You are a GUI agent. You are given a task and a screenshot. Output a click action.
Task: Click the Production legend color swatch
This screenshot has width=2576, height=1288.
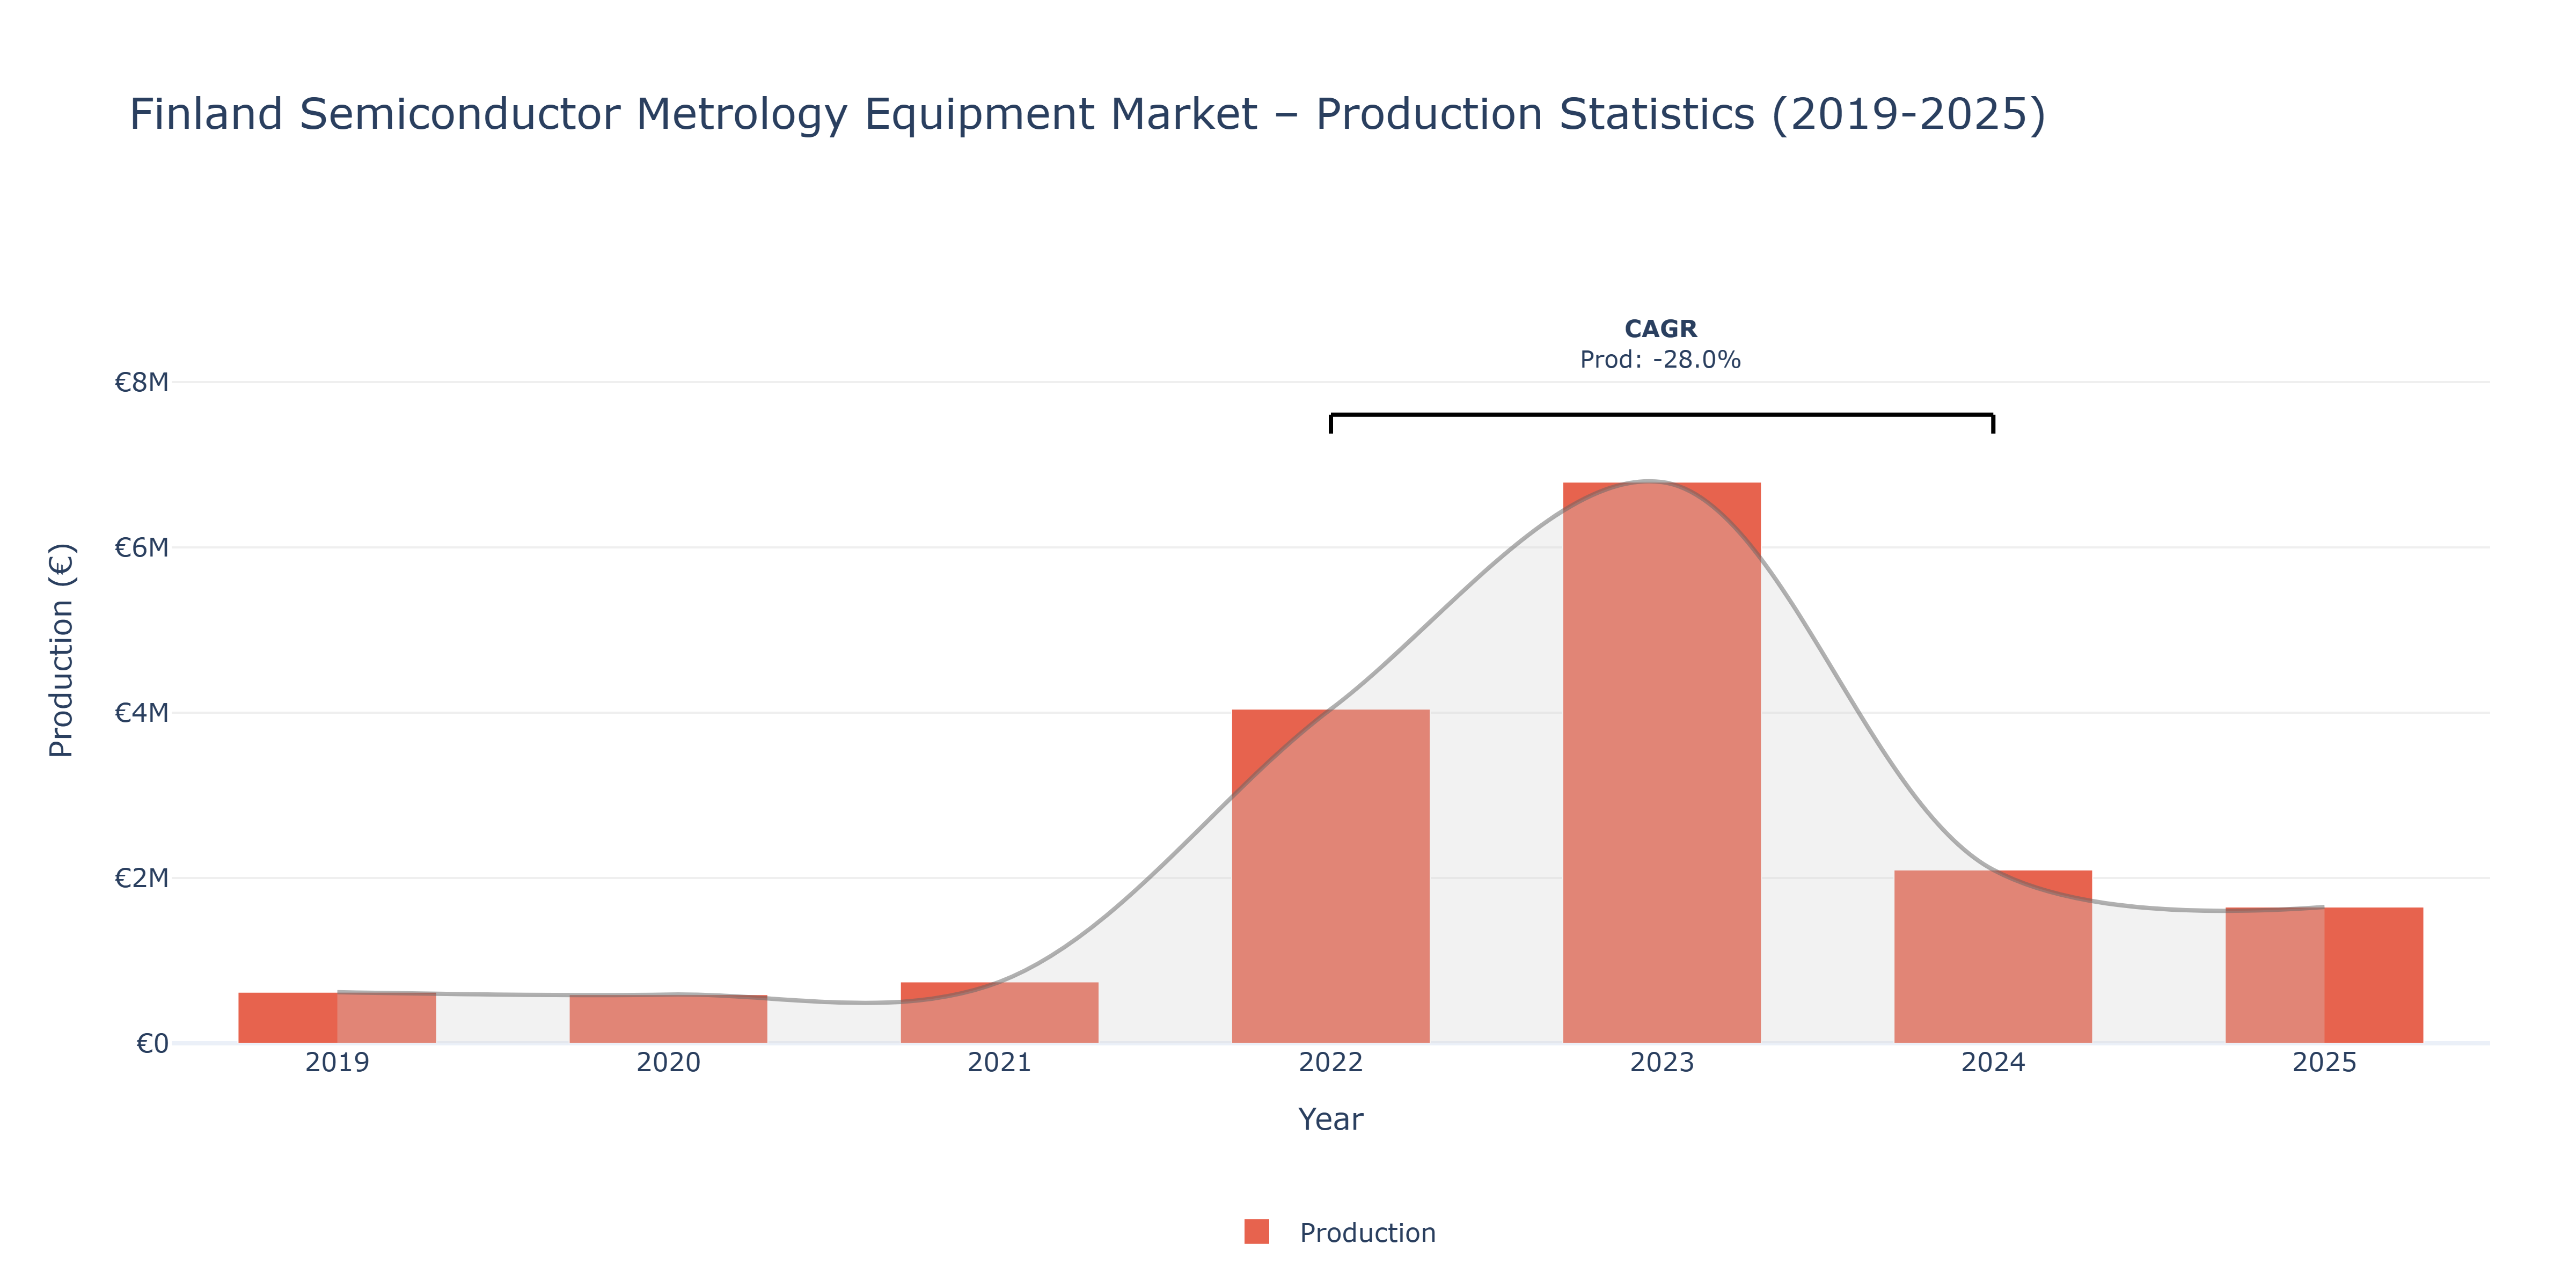pyautogui.click(x=1256, y=1232)
